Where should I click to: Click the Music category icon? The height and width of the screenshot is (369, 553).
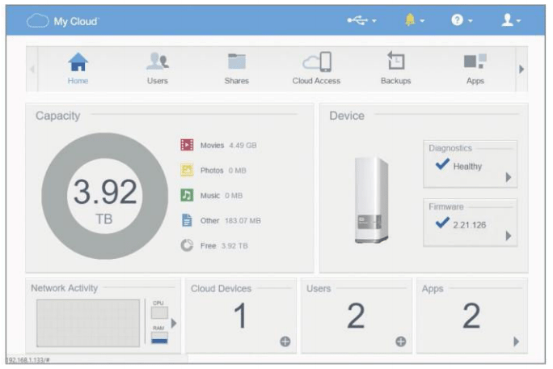[x=187, y=195]
